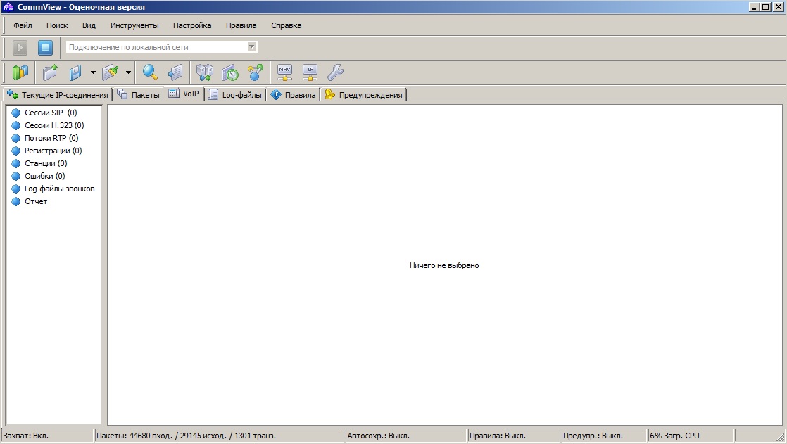787x444 pixels.
Task: Open the Настройка menu
Action: click(x=192, y=25)
